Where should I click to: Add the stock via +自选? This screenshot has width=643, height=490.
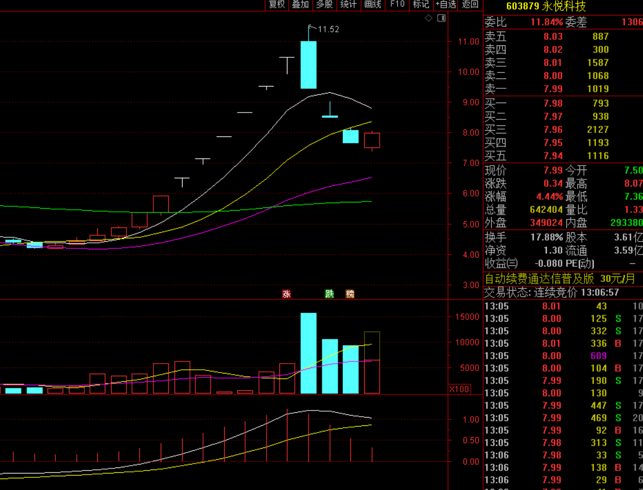tap(446, 4)
